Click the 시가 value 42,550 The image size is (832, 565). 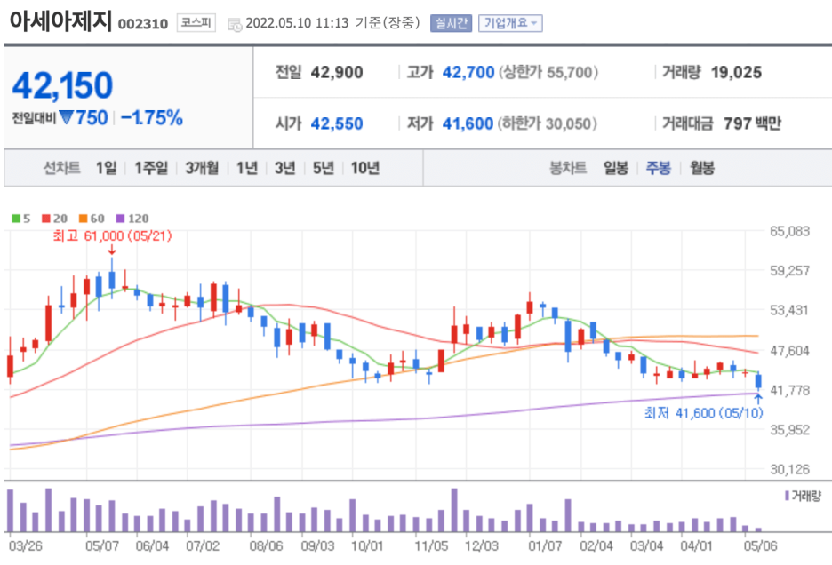click(337, 123)
